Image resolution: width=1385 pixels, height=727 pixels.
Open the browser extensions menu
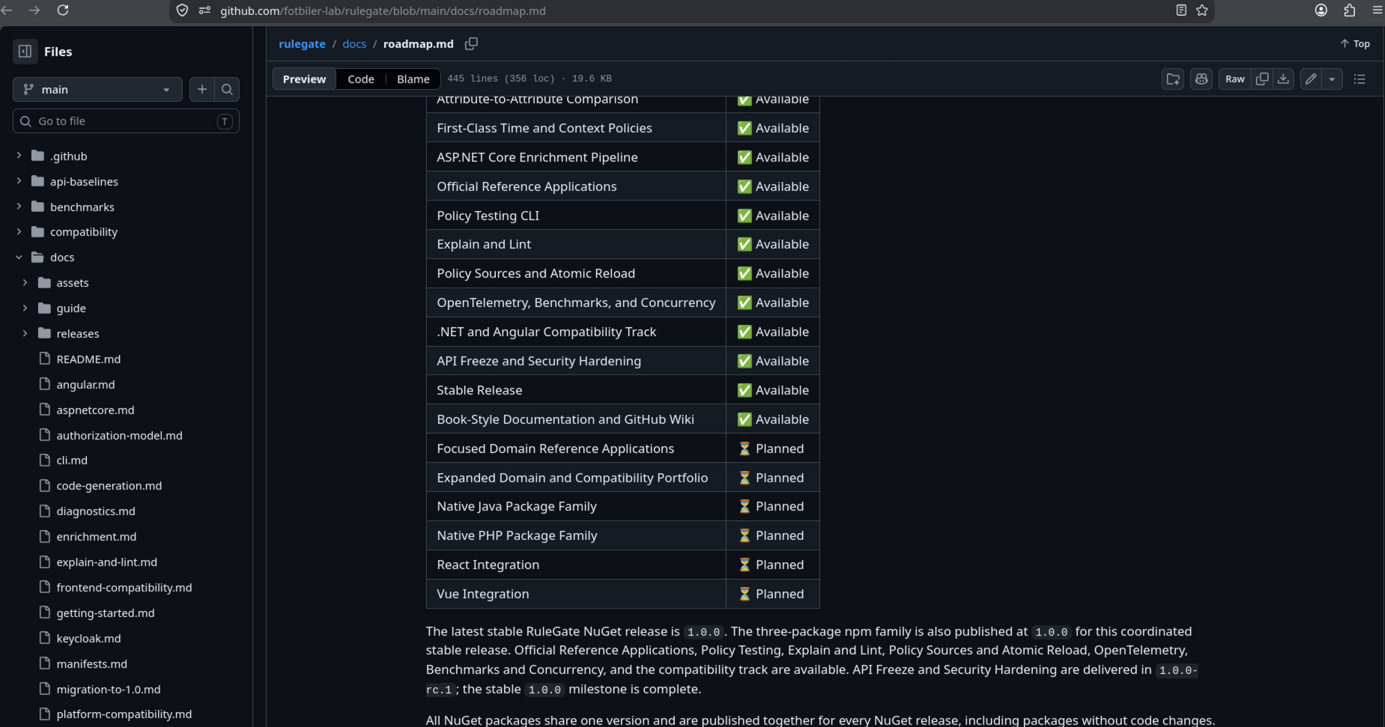click(1349, 10)
